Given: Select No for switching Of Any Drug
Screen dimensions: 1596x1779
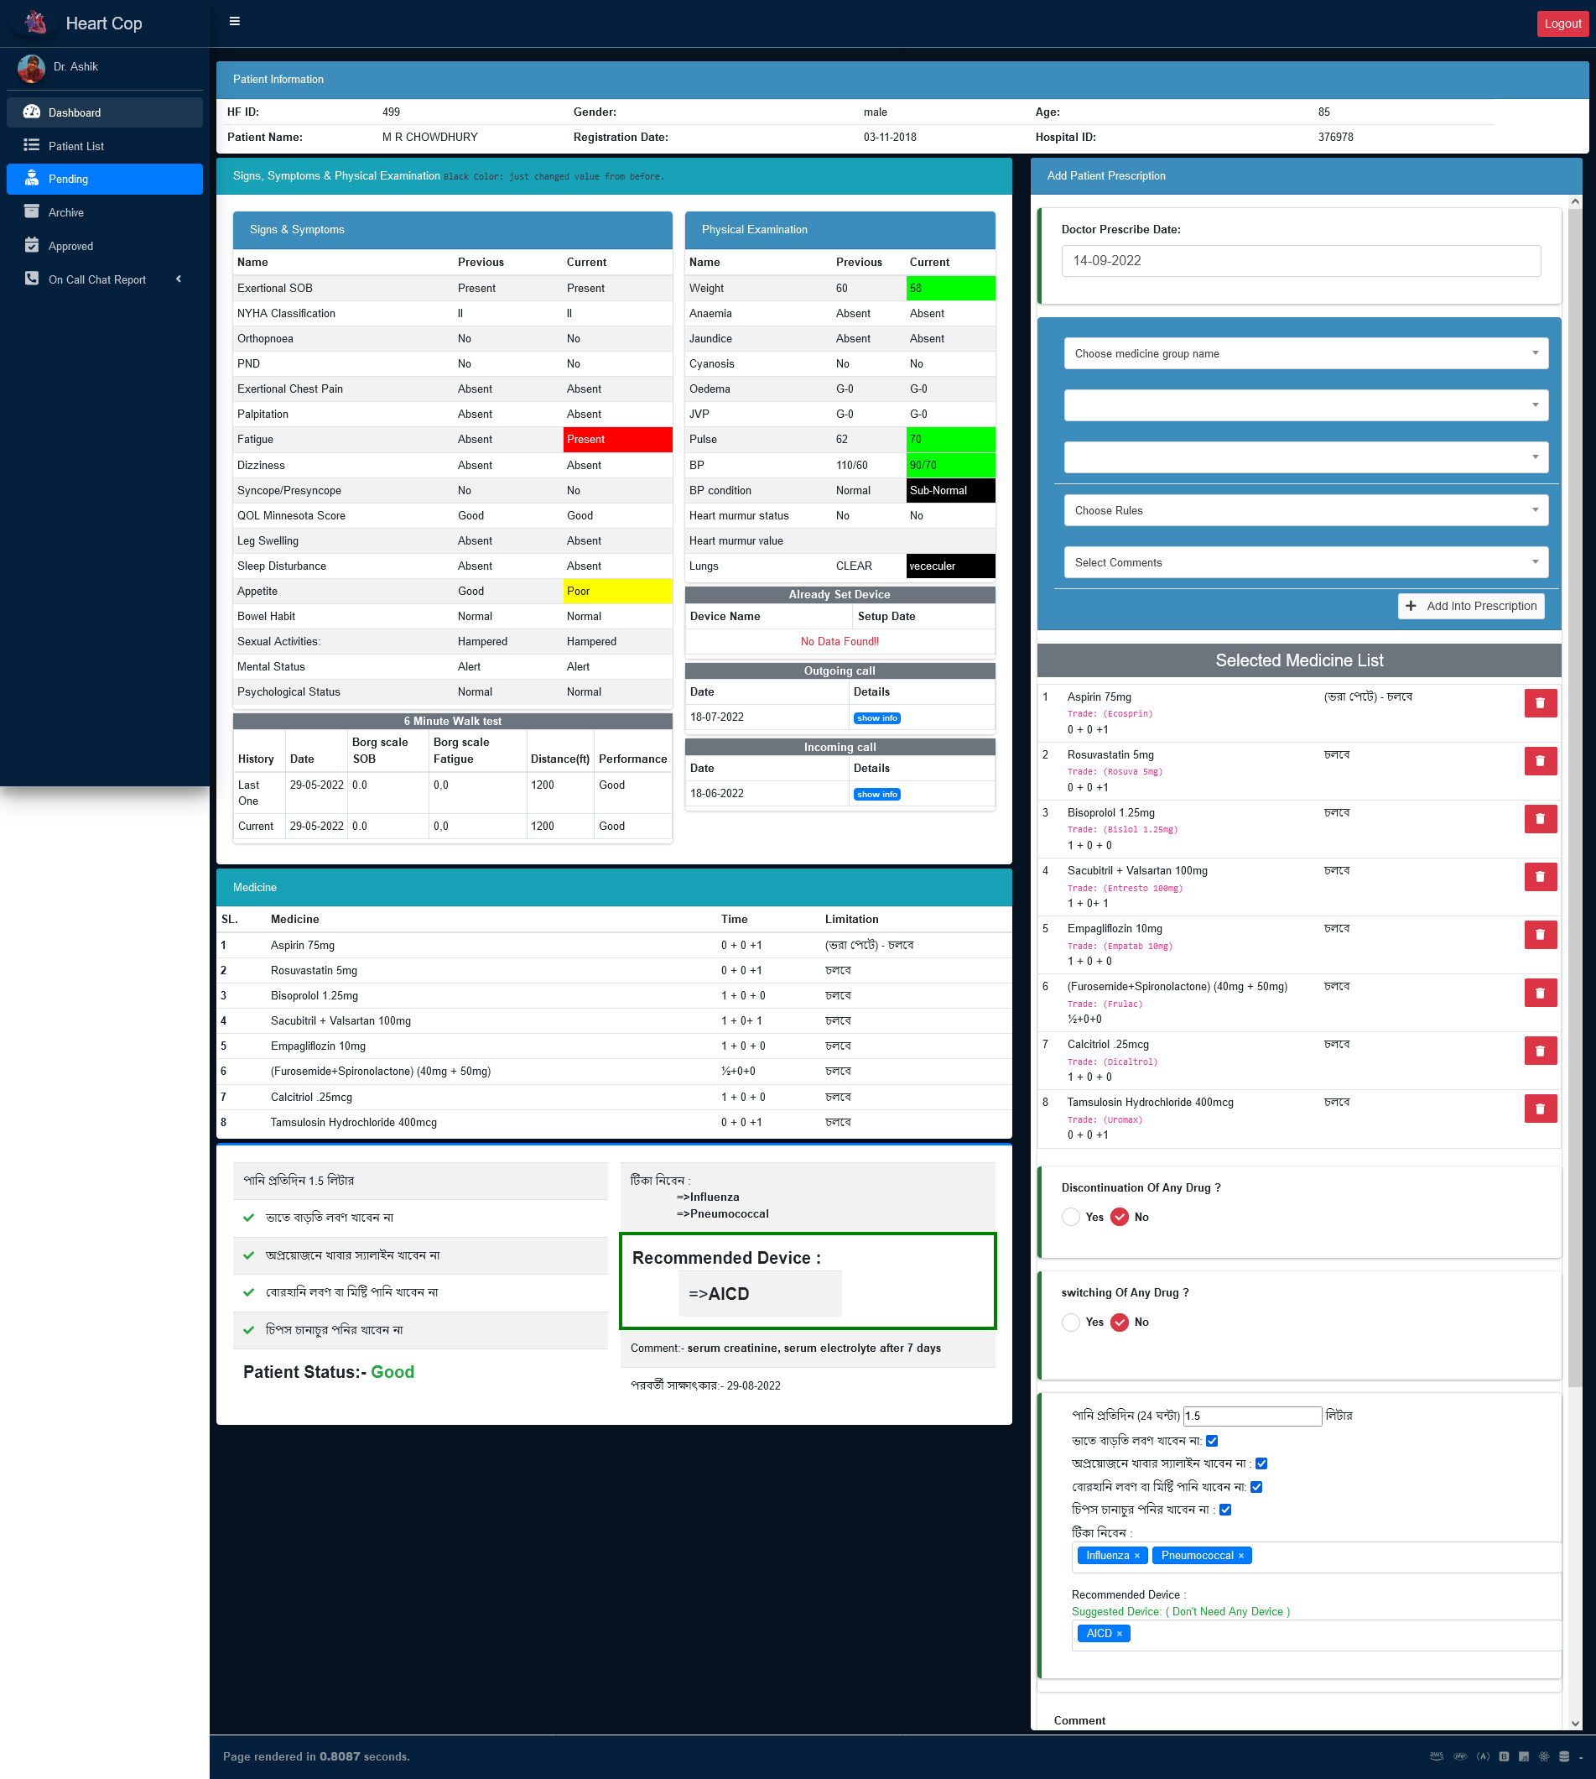Looking at the screenshot, I should [x=1120, y=1322].
